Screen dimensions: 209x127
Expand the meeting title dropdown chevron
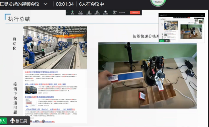click(46, 4)
